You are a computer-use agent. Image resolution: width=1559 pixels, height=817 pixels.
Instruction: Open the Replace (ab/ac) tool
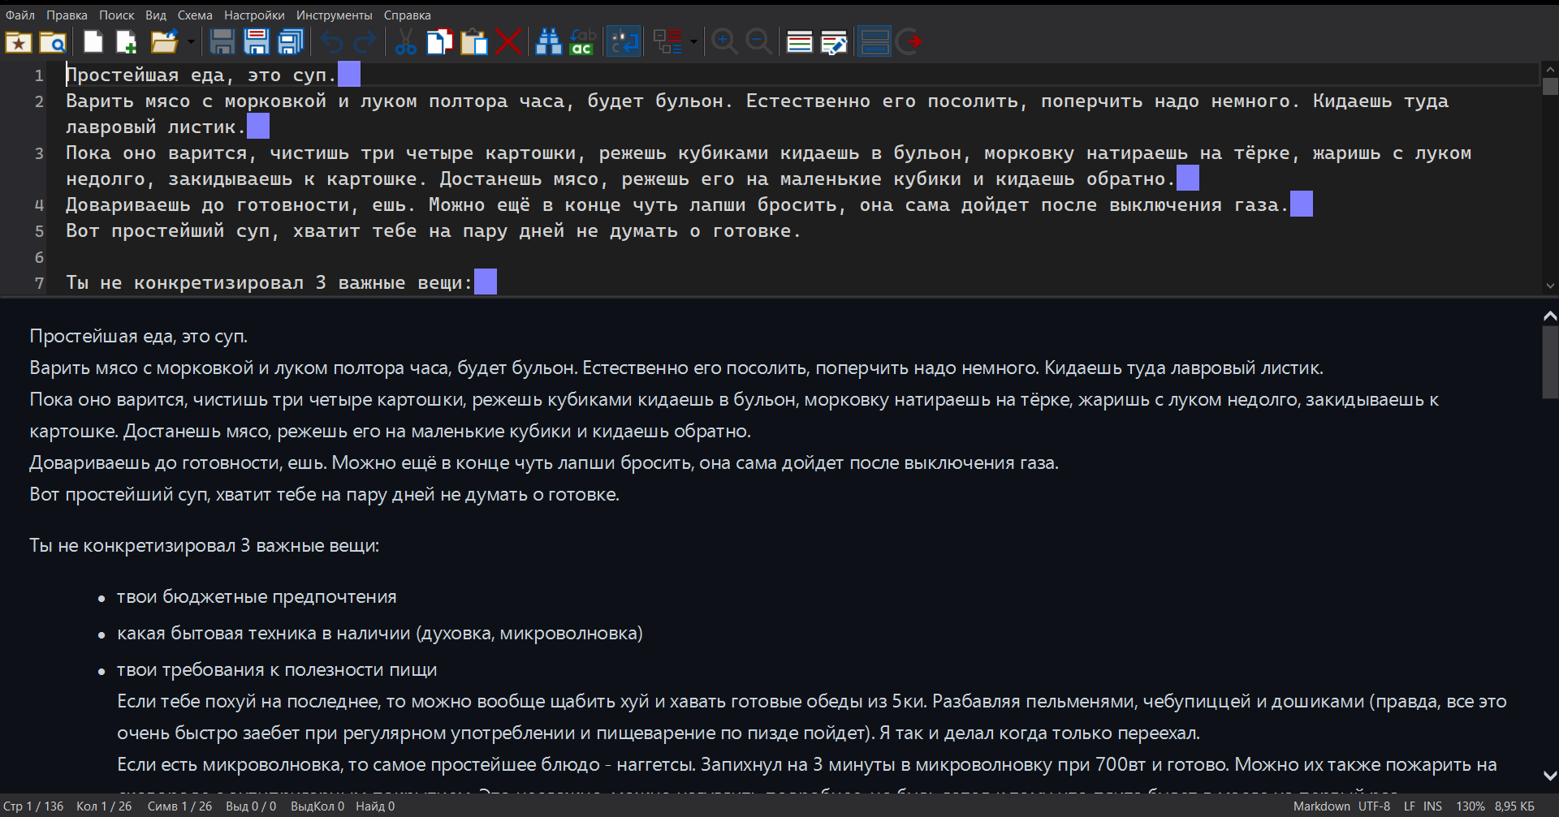coord(583,42)
